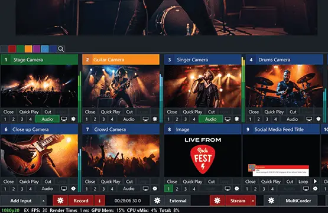
Task: Click Quick Play on Drums Camera
Action: [x=274, y=112]
